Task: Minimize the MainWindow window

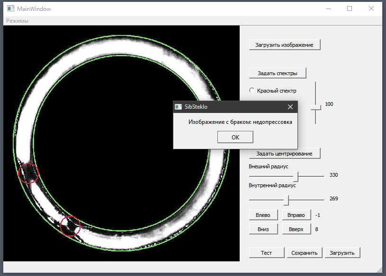Action: point(328,9)
